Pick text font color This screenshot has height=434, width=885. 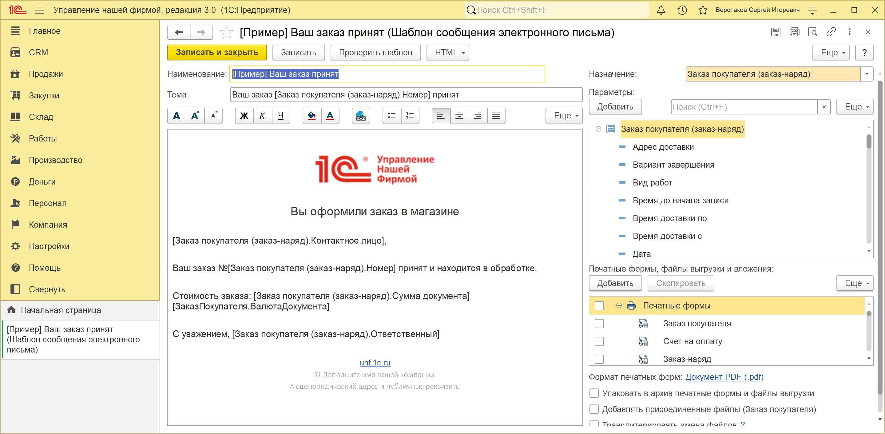click(330, 115)
